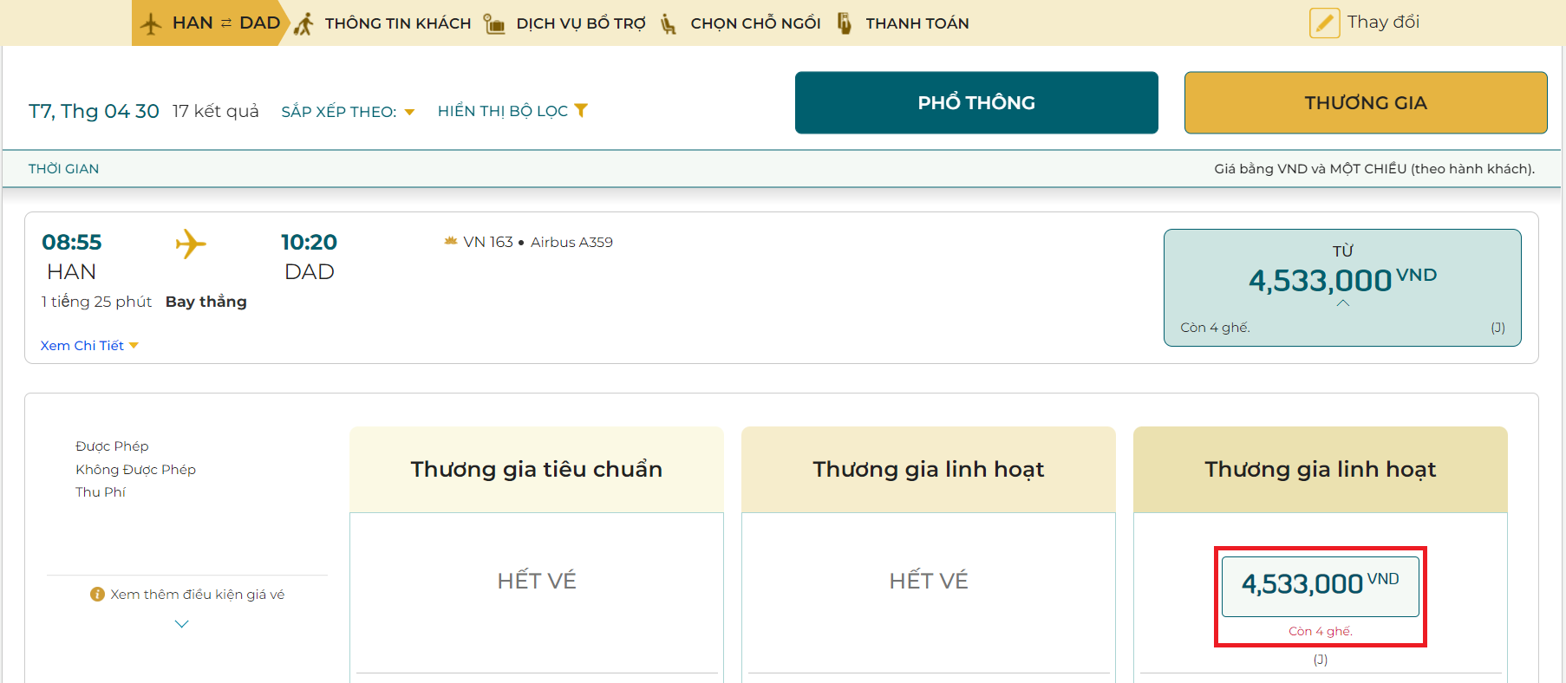The height and width of the screenshot is (683, 1566).
Task: Click the info icon beside Xem thêm điều kiện giá vé
Action: coord(96,595)
